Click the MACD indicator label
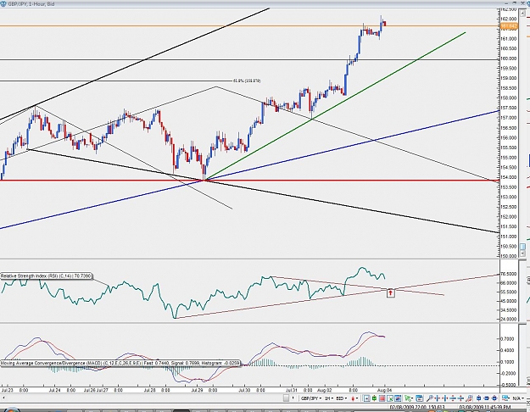Viewport: 530px width, 412px height. click(x=120, y=363)
